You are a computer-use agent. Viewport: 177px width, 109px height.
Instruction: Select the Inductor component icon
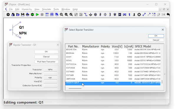(110, 14)
